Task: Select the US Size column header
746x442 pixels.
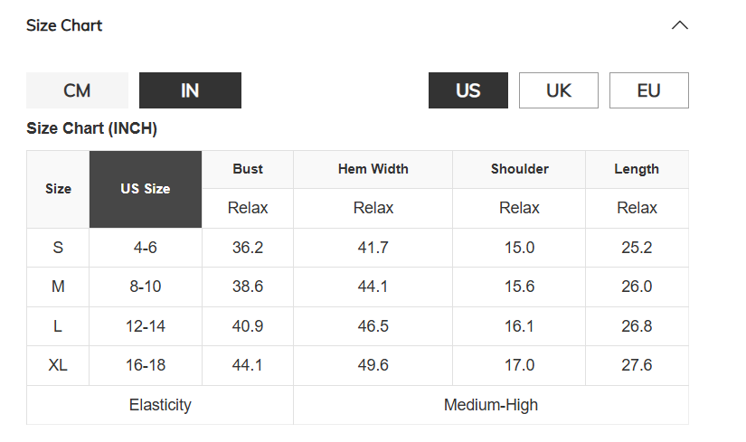Action: pyautogui.click(x=146, y=189)
